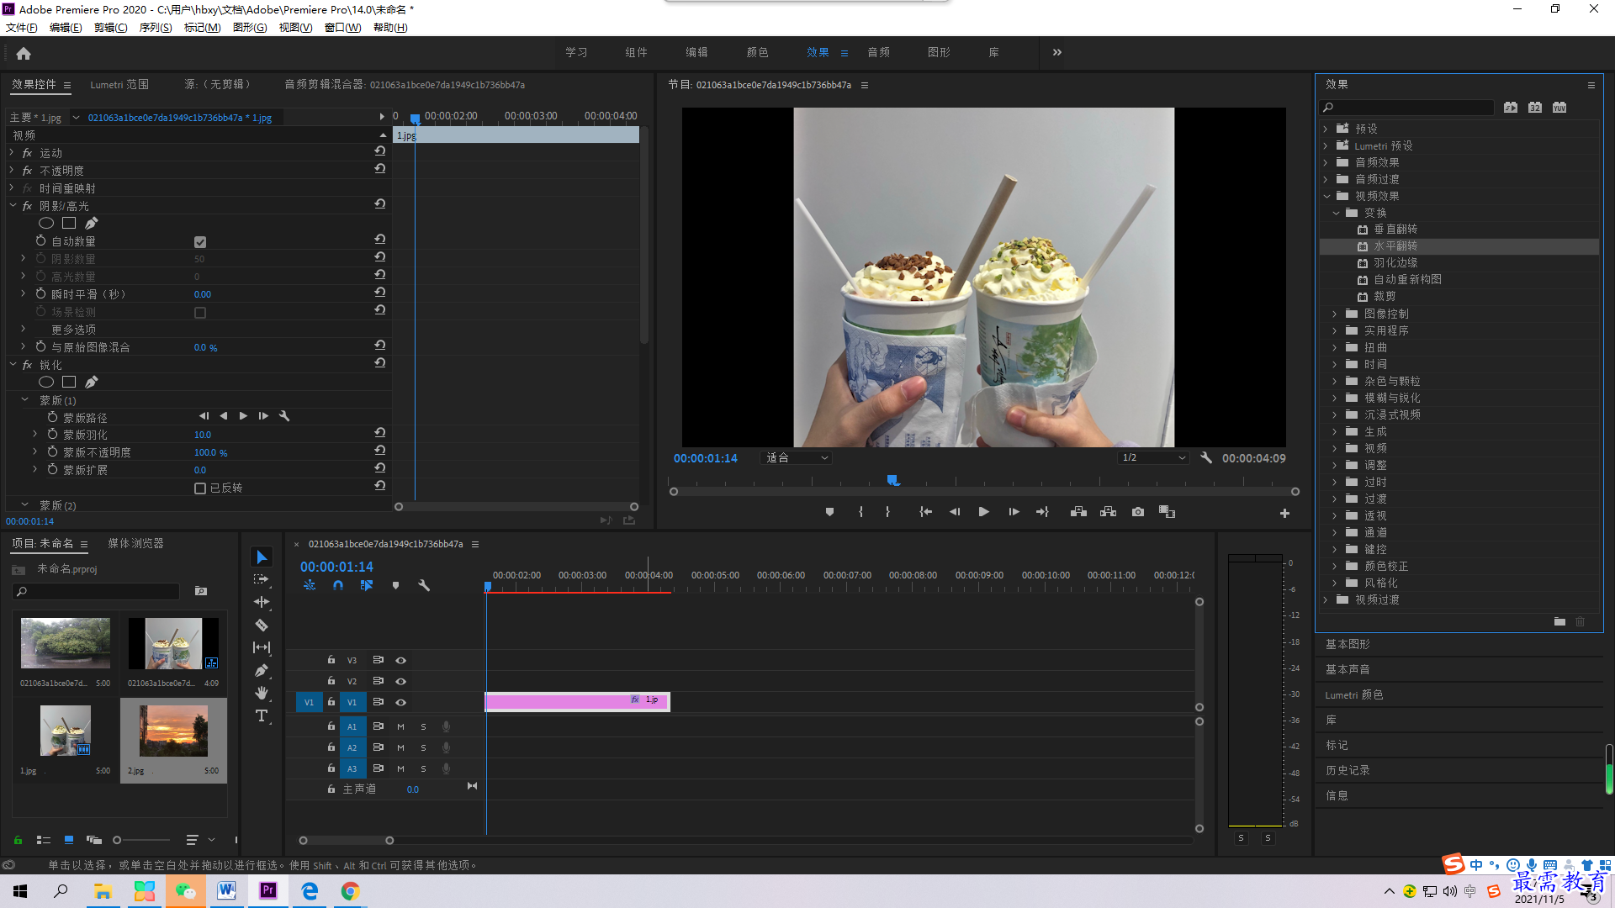Screen dimensions: 1615x908
Task: Toggle 已反转 mask checkbox
Action: point(200,488)
